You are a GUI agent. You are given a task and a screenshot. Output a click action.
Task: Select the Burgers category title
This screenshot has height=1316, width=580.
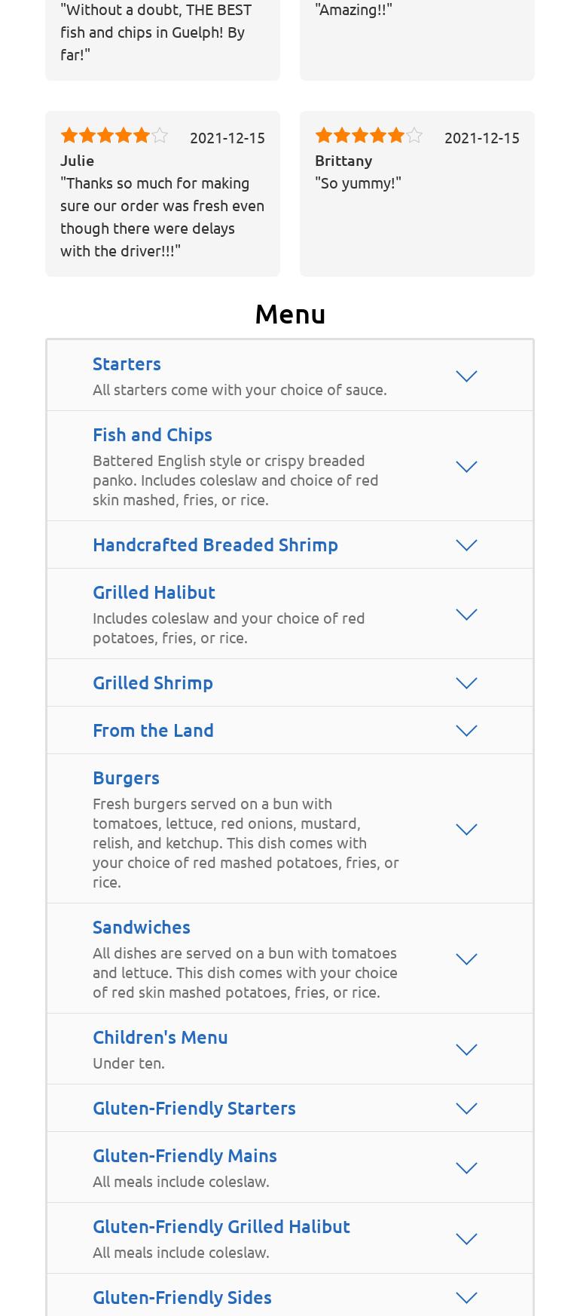click(126, 778)
